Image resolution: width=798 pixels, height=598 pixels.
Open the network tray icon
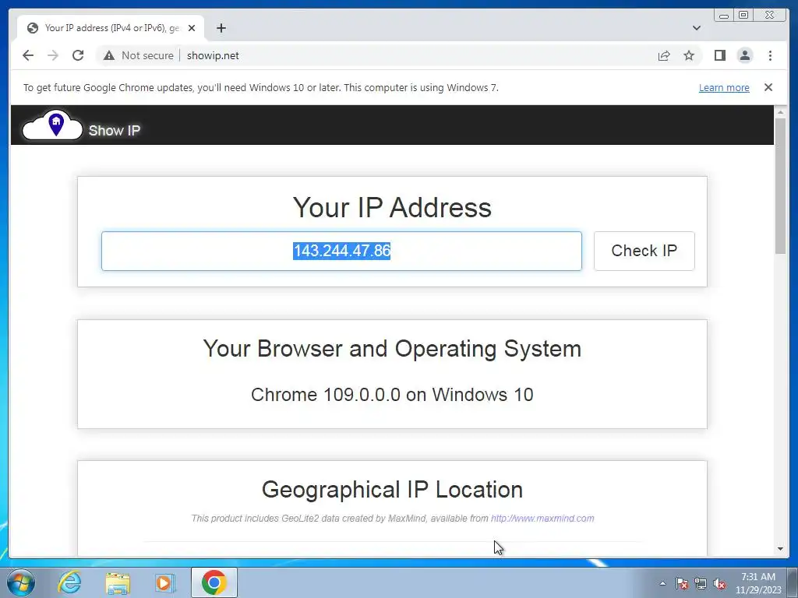(x=701, y=583)
